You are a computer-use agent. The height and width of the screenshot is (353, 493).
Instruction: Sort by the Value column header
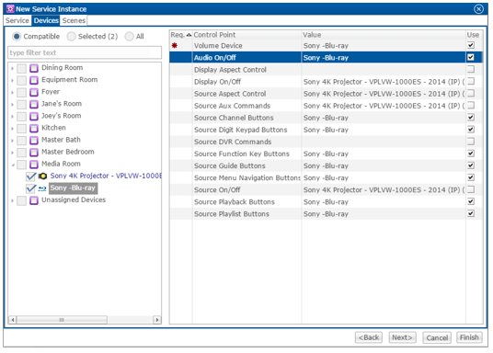[384, 35]
